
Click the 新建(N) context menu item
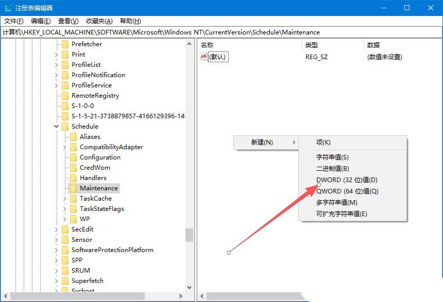pos(266,142)
